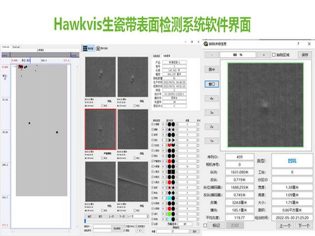Set zoom with the 2x button
The image size is (315, 236).
pyautogui.click(x=212, y=127)
